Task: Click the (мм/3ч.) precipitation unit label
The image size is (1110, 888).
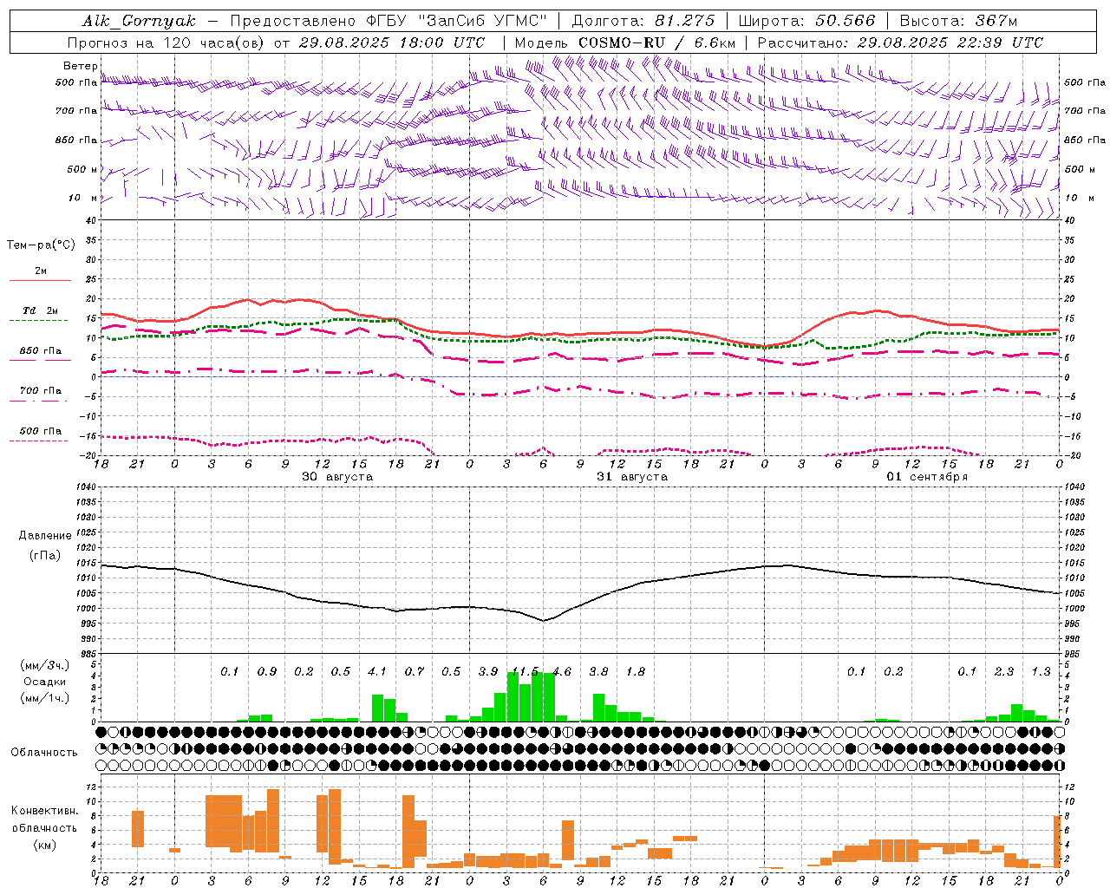Action: pos(45,666)
